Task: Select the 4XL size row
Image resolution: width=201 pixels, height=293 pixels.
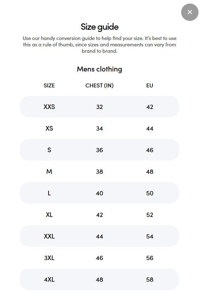Action: pos(99,279)
